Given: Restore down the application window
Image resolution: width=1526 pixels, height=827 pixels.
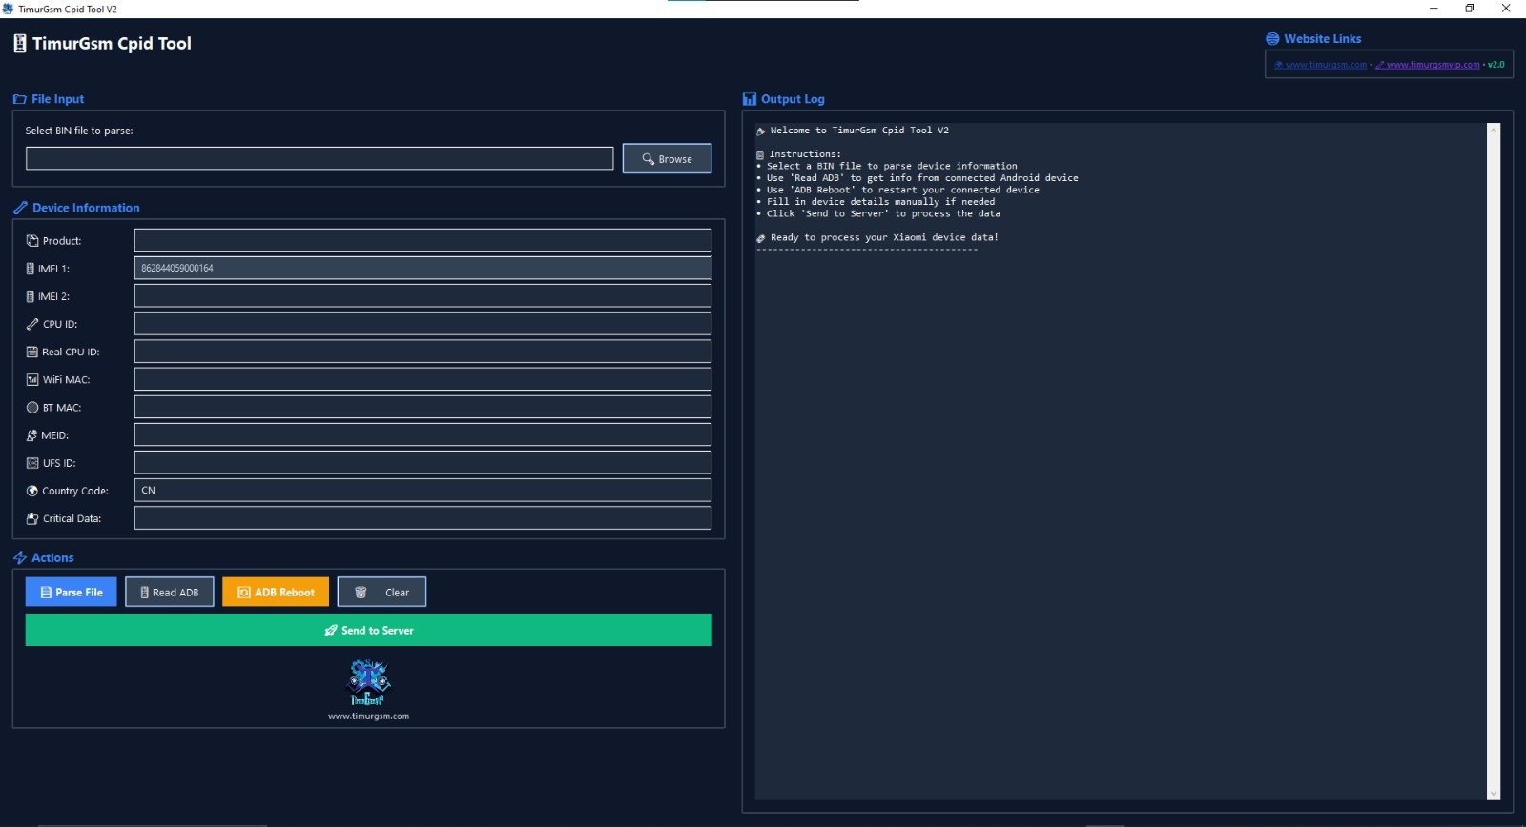Looking at the screenshot, I should 1470,9.
